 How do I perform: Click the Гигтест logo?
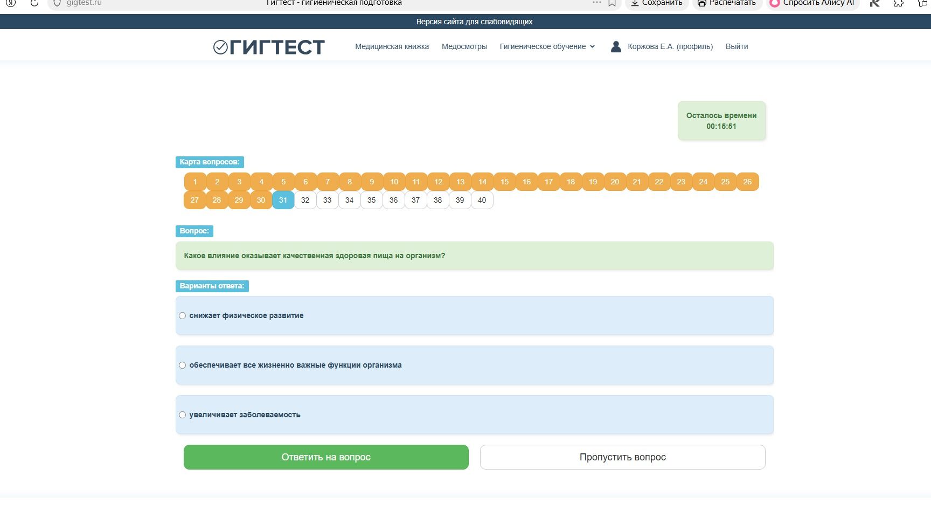[x=269, y=47]
